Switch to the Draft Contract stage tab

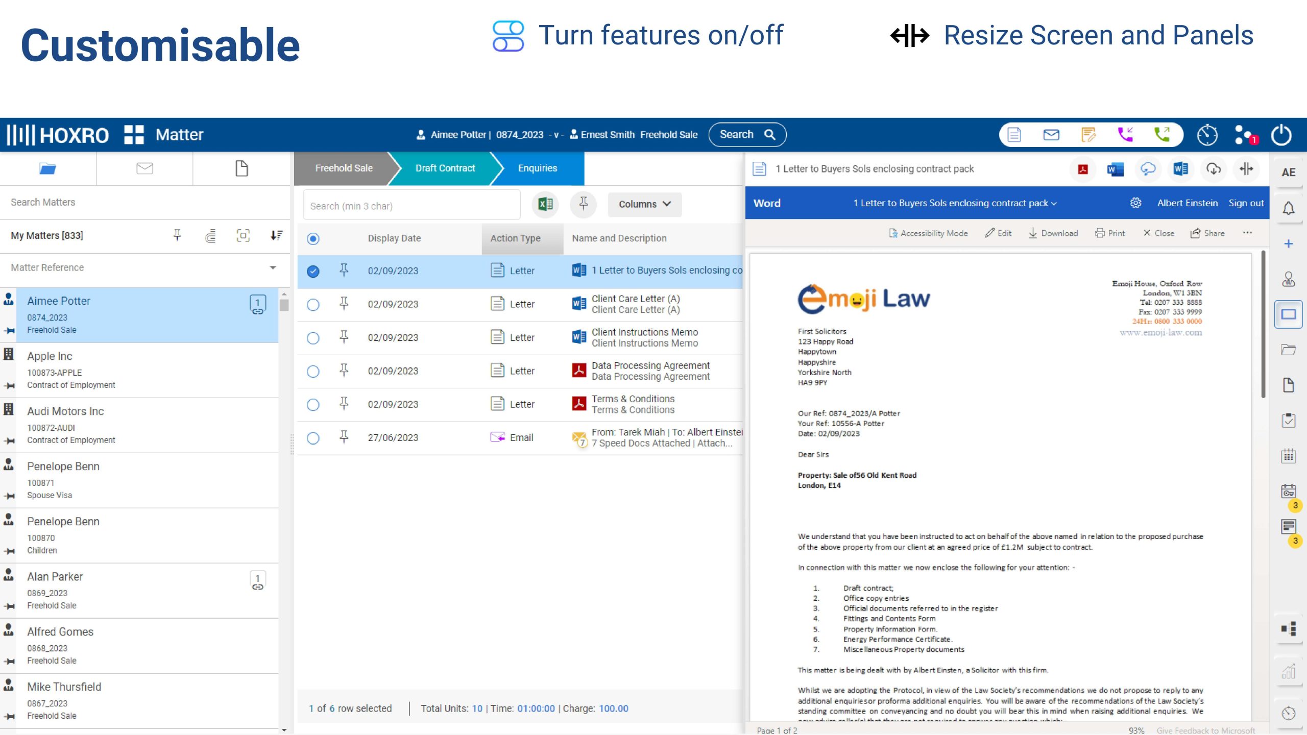tap(445, 168)
